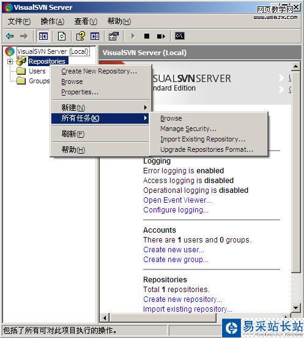Viewport: 304px width, 338px height.
Task: Click the horizontal scrollbar left arrow
Action: (105, 318)
